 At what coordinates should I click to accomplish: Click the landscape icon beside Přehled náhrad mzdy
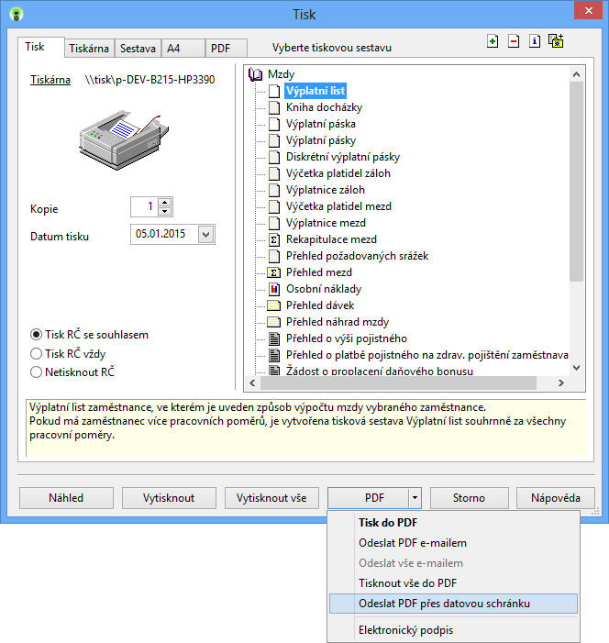(274, 322)
